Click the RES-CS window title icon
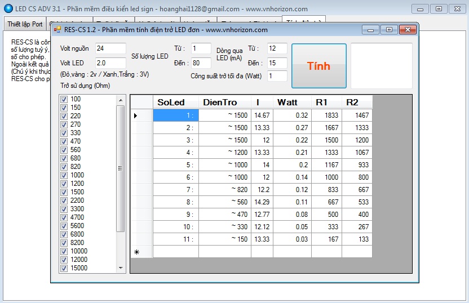This screenshot has width=469, height=303. click(57, 30)
